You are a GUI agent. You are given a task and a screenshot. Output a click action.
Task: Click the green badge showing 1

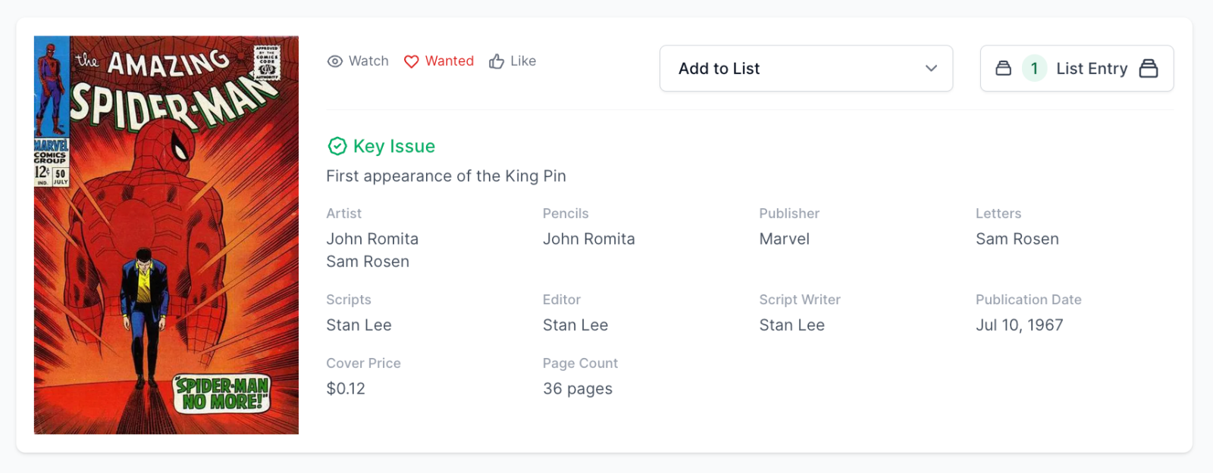tap(1034, 68)
